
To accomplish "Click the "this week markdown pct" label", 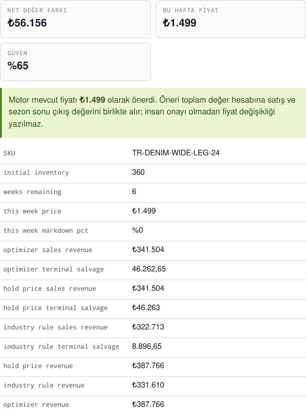I will (46, 230).
